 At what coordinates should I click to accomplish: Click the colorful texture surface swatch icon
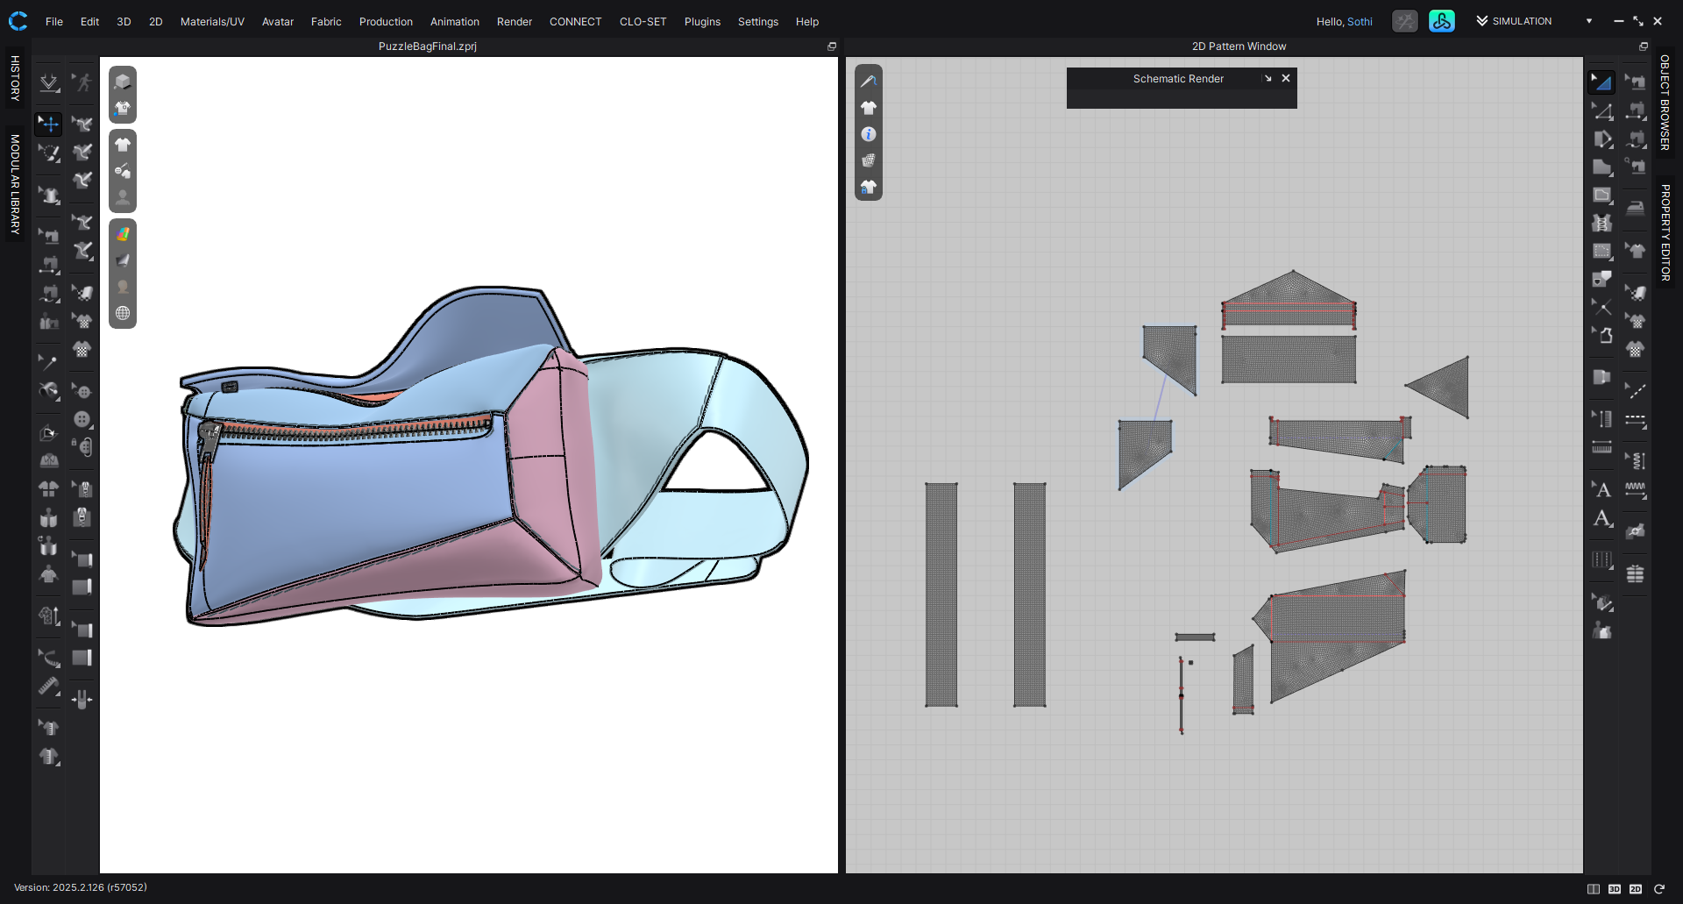coord(123,234)
